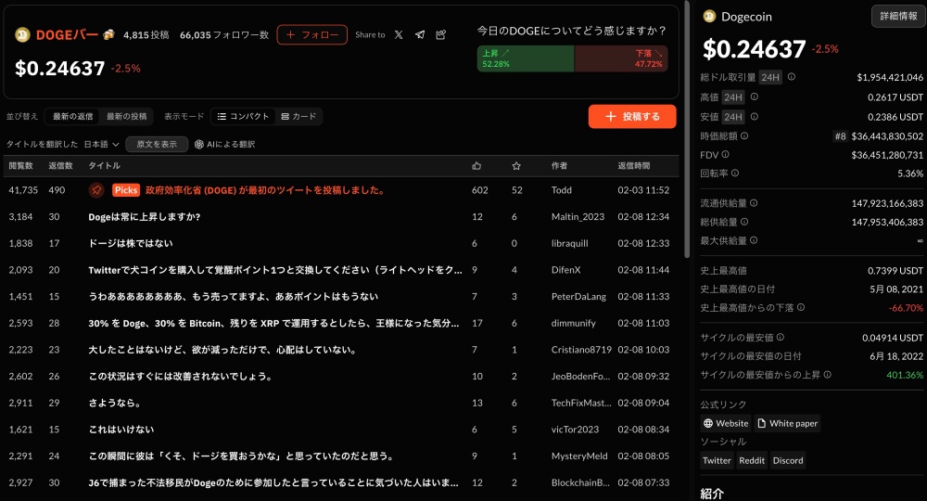This screenshot has height=501, width=927.
Task: Click Dogecoin logo in right panel header
Action: click(x=709, y=17)
